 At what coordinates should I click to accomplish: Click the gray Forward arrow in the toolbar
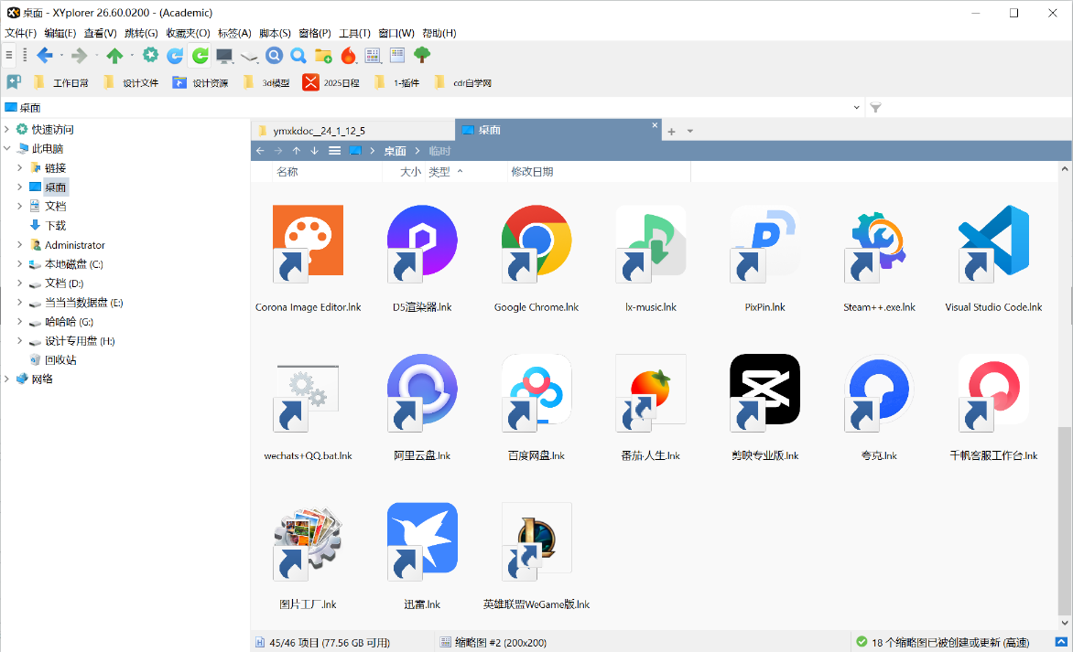[x=80, y=56]
